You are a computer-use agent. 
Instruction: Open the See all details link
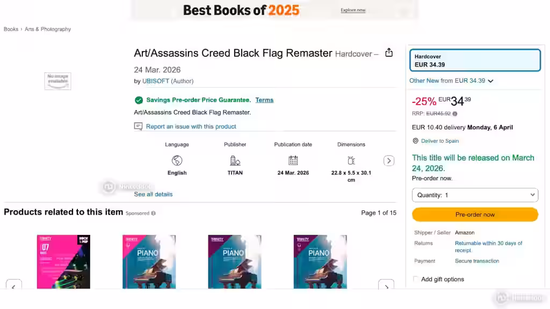tap(153, 194)
